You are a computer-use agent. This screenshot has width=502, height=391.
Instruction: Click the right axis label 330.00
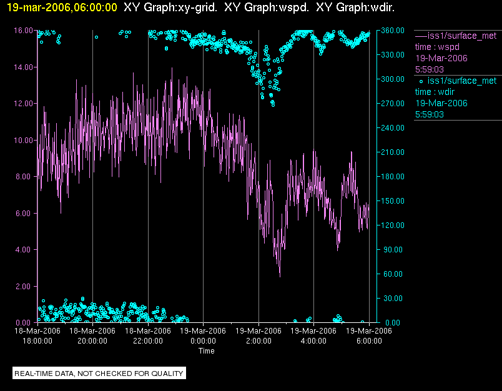pos(393,55)
